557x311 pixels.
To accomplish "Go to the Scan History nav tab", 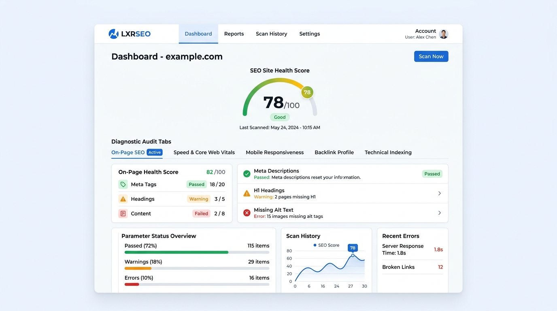I will coord(272,34).
